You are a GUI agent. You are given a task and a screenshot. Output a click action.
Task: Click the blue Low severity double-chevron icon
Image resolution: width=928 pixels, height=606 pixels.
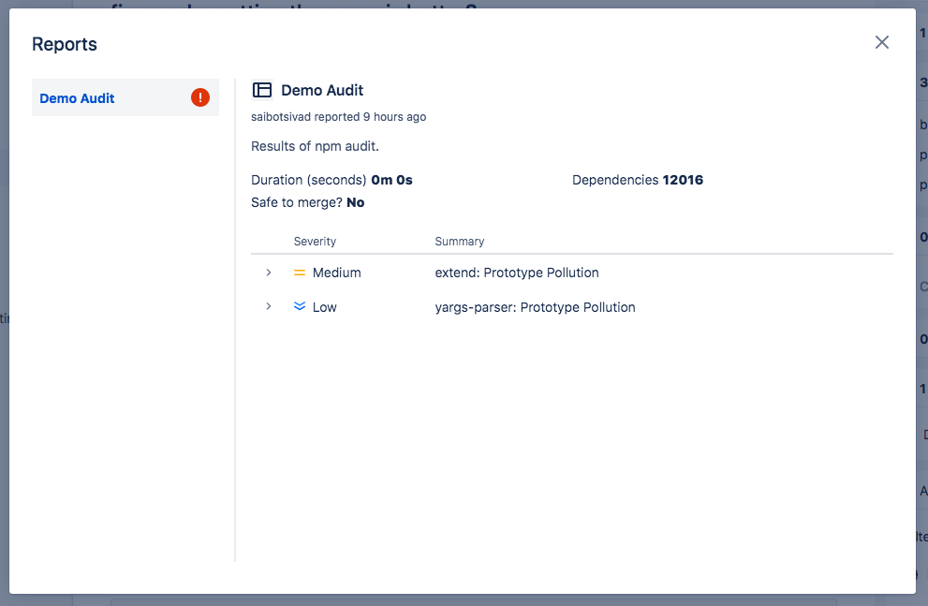click(x=300, y=306)
